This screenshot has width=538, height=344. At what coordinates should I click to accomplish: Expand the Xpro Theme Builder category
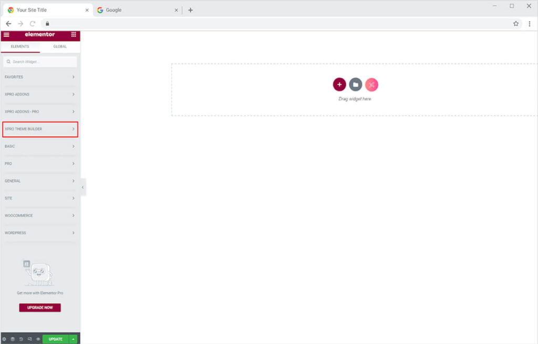[40, 129]
